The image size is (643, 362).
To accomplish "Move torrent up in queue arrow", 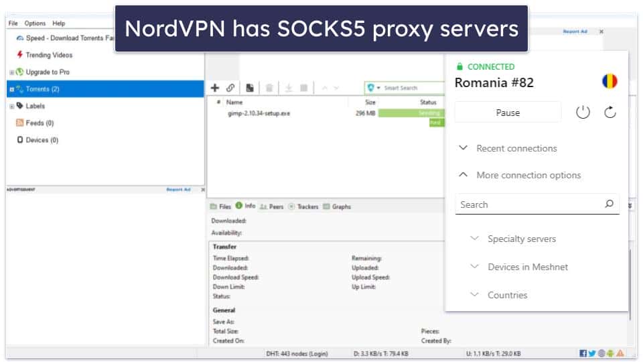I will coord(325,88).
